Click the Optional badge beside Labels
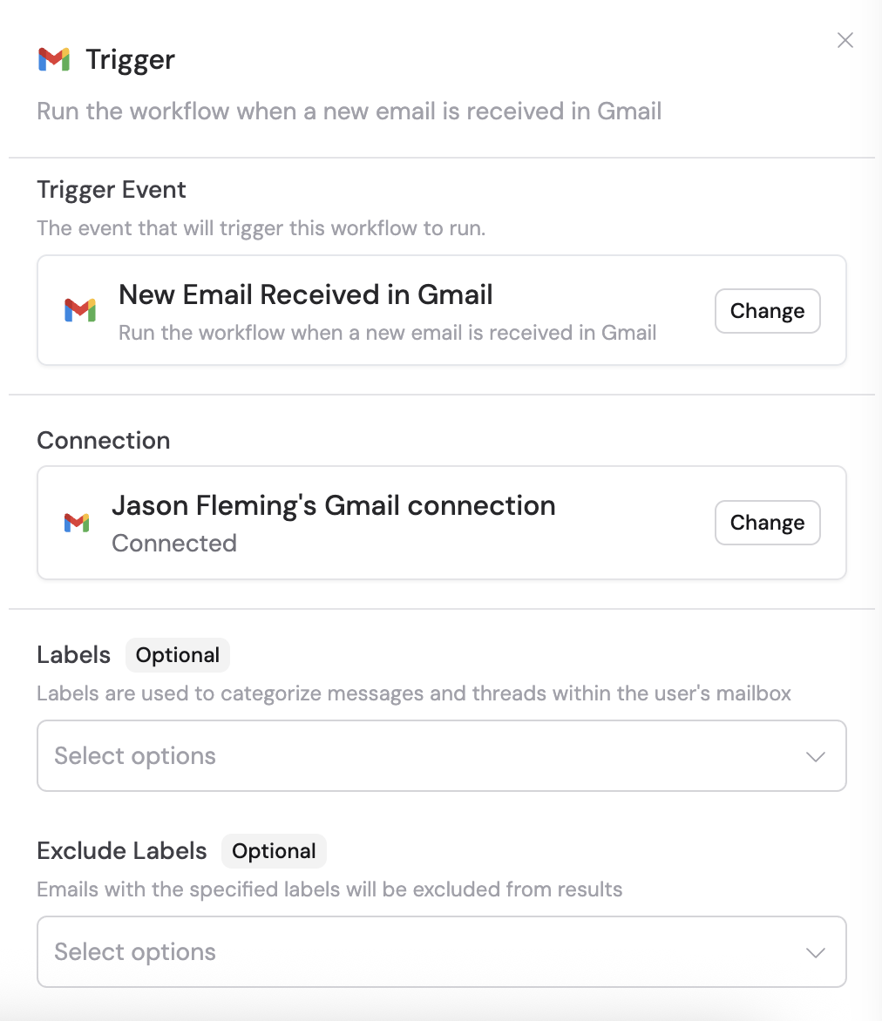 177,654
